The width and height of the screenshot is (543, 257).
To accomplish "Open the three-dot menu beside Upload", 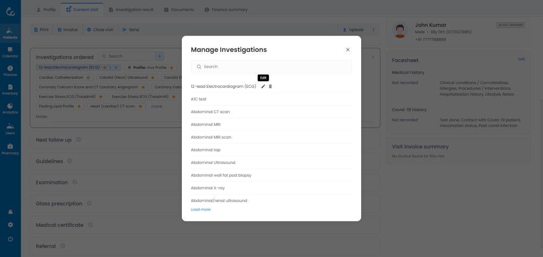I will [373, 30].
